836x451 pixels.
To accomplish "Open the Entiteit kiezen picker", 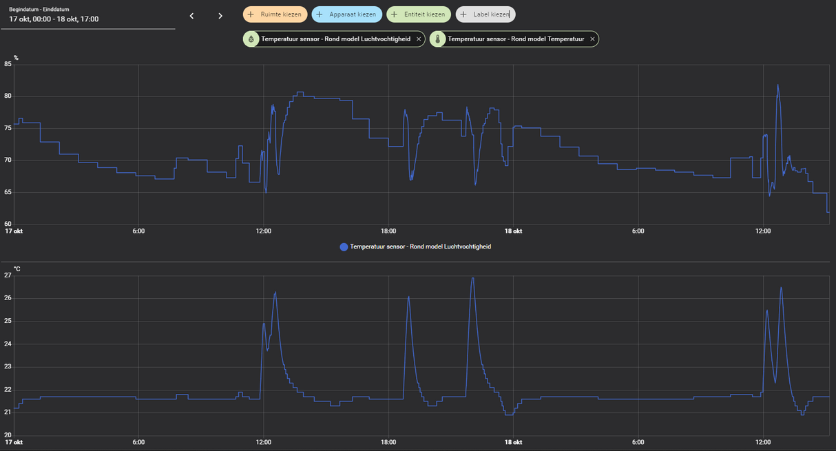I will [418, 14].
